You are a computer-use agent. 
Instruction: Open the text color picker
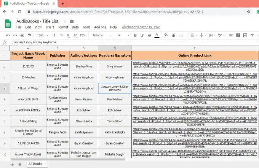coord(157,35)
